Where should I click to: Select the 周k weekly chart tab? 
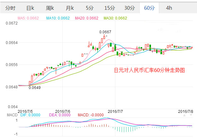tap(50, 8)
